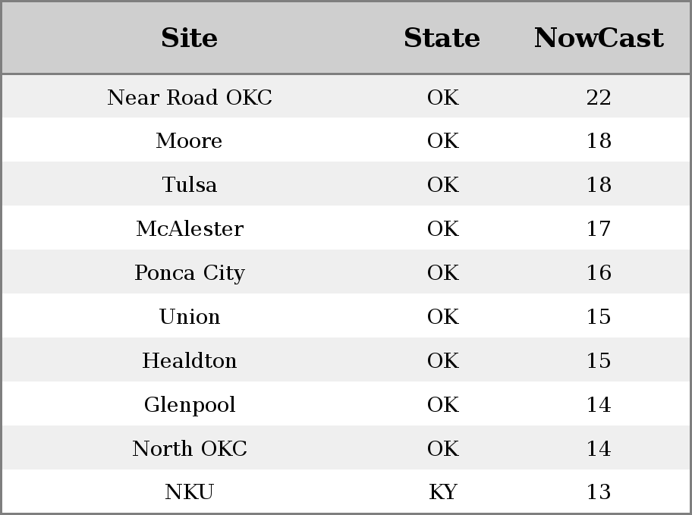The height and width of the screenshot is (515, 692).
Task: Click the OK state cell for Glenpool
Action: coord(442,405)
